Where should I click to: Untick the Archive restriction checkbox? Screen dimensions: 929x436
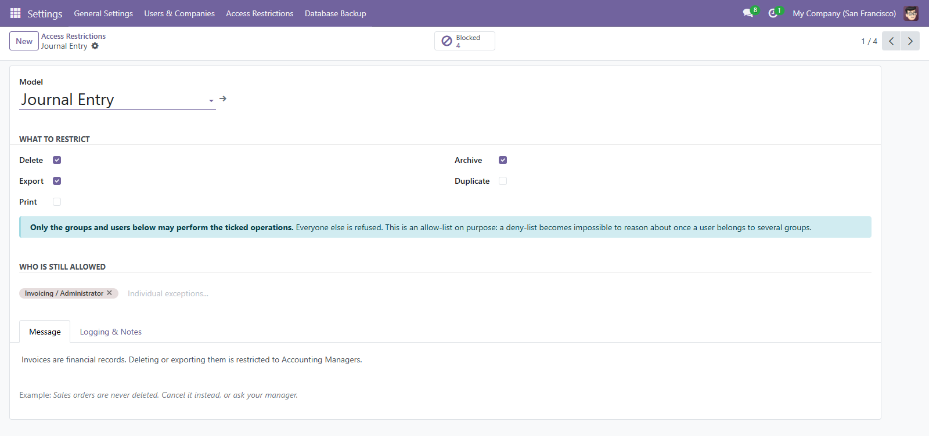[503, 160]
